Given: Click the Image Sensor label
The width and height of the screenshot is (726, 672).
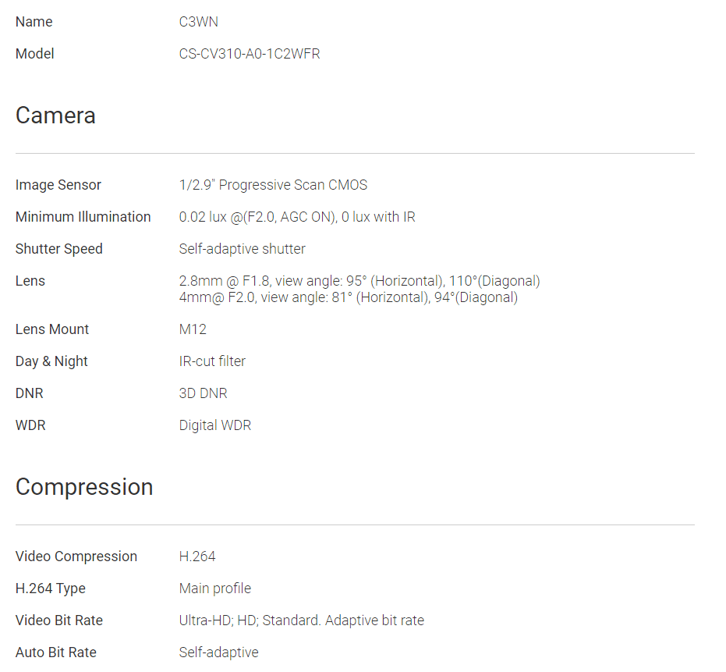Looking at the screenshot, I should [x=58, y=185].
